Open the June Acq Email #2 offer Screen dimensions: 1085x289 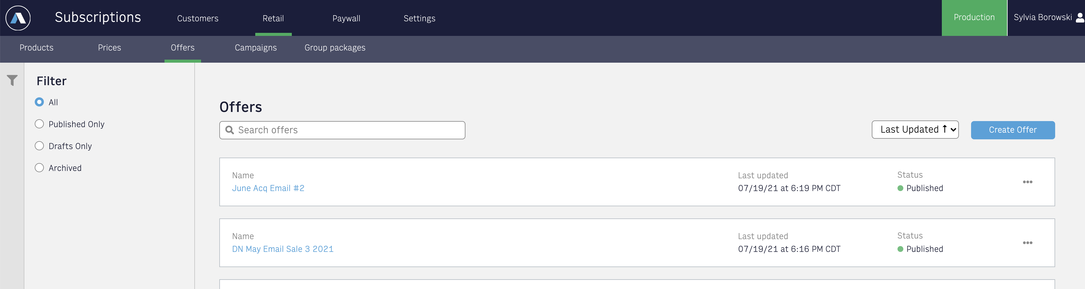pos(268,188)
